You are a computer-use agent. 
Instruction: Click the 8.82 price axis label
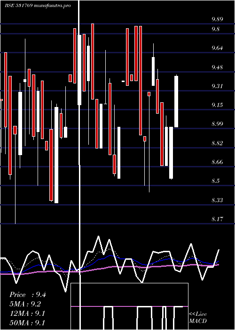click(x=217, y=143)
